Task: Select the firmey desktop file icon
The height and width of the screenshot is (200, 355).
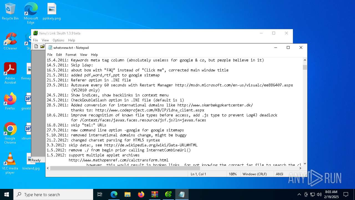Action: [27, 71]
